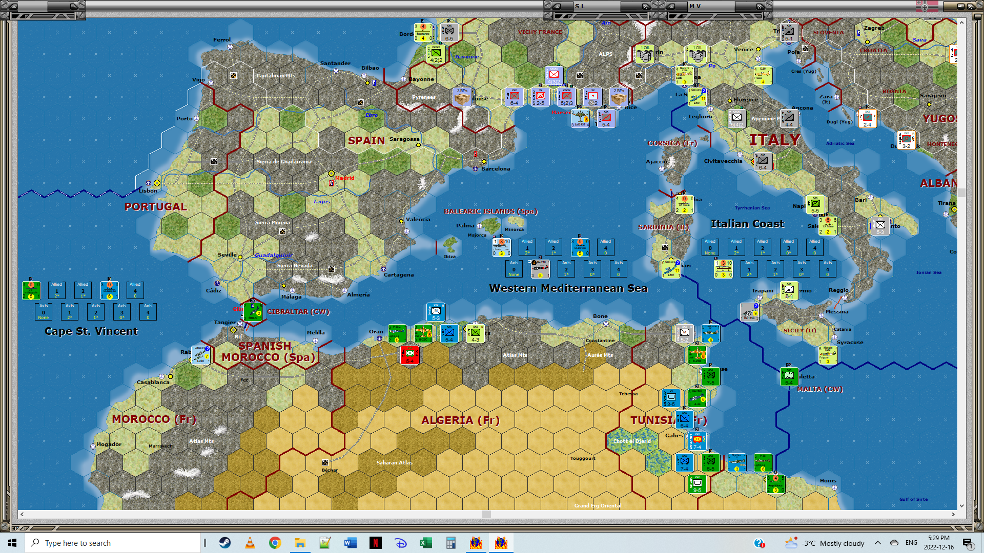Click the M V panel title
984x553 pixels.
(695, 6)
